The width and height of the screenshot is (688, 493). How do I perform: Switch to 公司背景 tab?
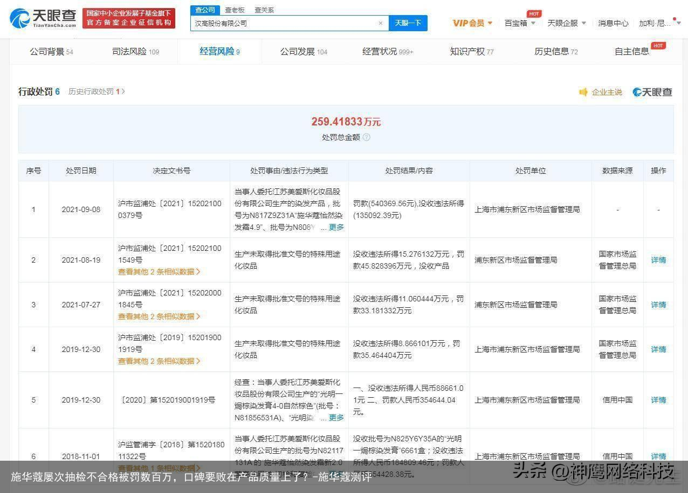pyautogui.click(x=51, y=52)
